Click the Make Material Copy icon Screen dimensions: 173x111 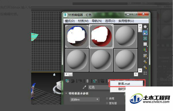click(95, 81)
